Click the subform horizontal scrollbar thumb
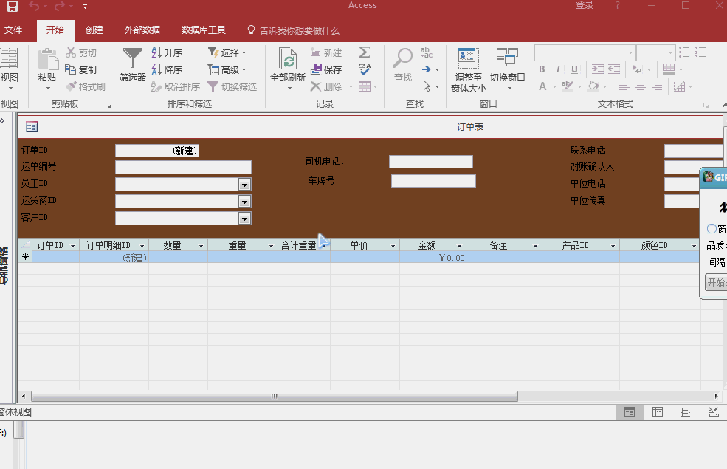The width and height of the screenshot is (727, 469). 275,396
